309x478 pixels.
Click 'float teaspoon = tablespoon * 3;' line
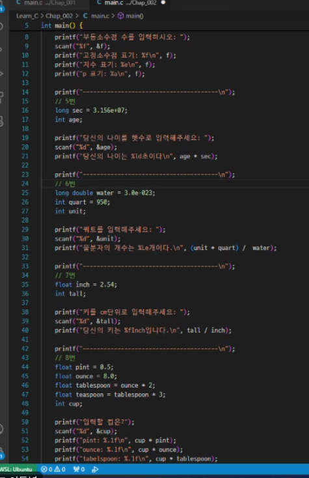coord(110,395)
